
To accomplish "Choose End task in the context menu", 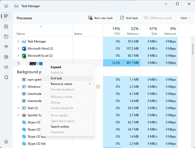I will pos(68,78).
